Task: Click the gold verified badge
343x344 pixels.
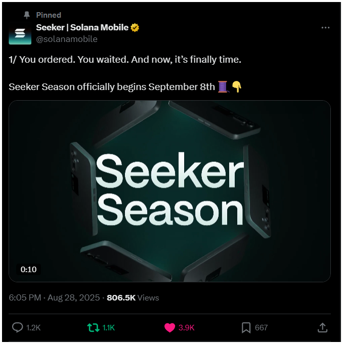Action: 135,28
